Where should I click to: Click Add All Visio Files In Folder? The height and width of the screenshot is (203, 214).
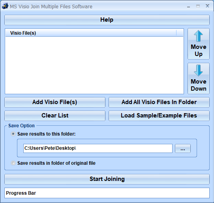point(159,102)
